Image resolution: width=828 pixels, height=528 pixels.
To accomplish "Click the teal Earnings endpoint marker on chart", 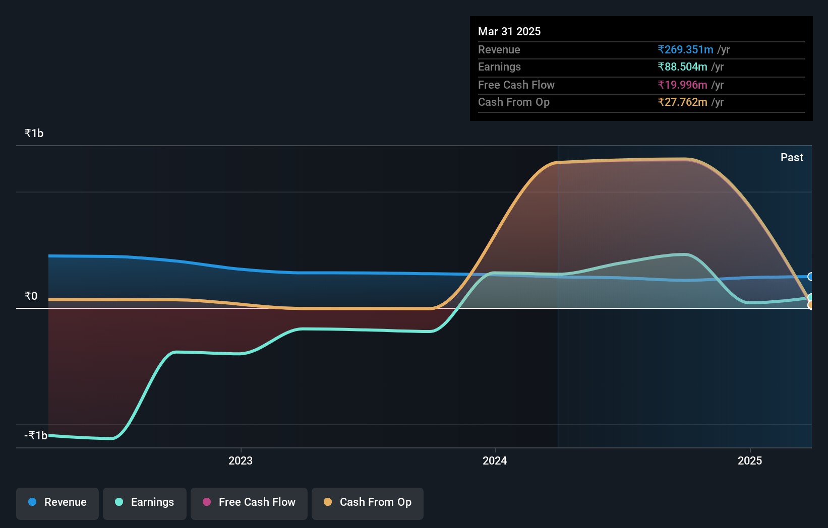I will 811,298.
